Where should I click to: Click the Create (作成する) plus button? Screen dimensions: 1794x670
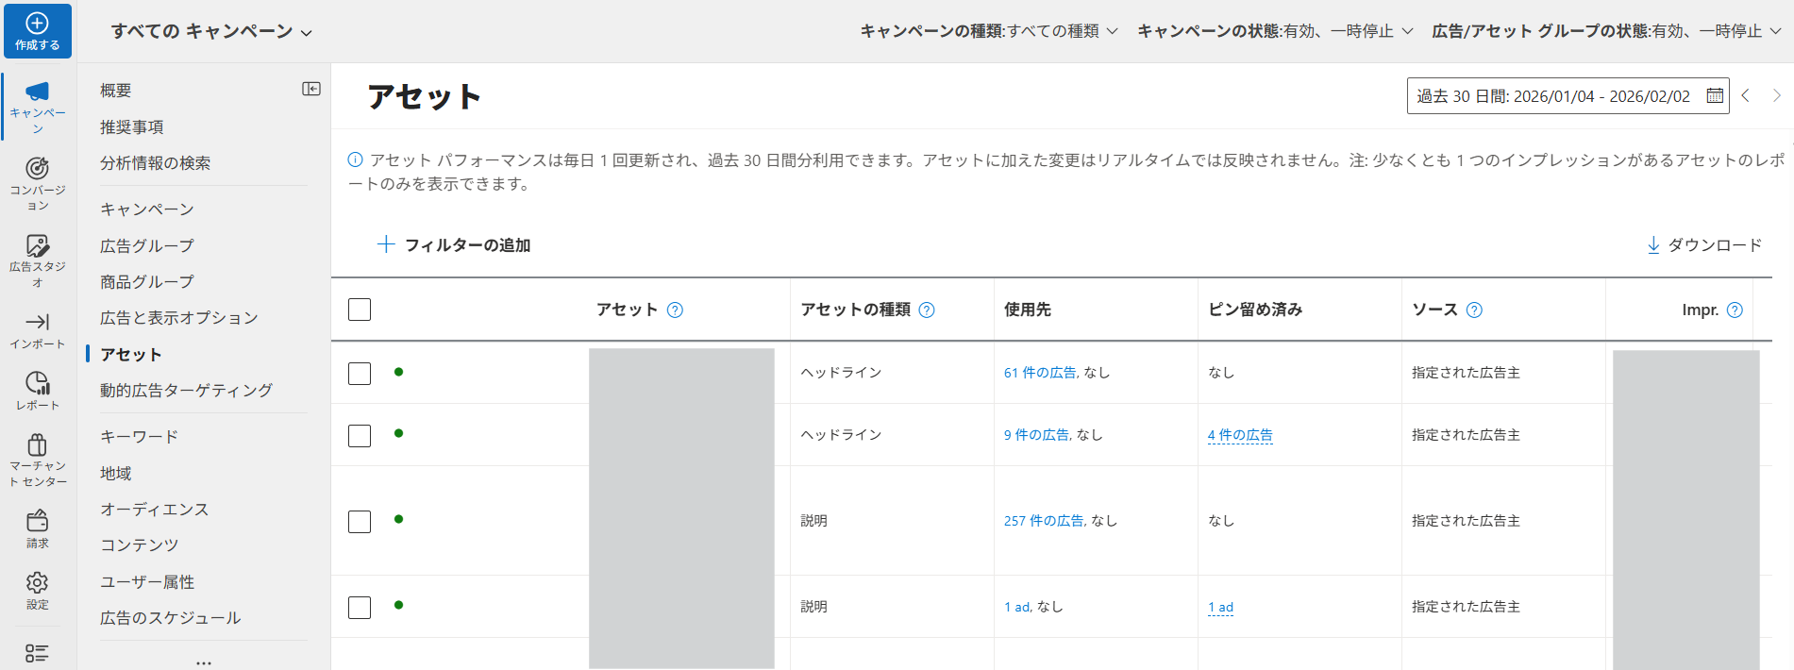(x=37, y=31)
